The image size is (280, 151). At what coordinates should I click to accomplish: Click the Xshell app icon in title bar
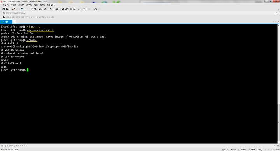[2, 2]
